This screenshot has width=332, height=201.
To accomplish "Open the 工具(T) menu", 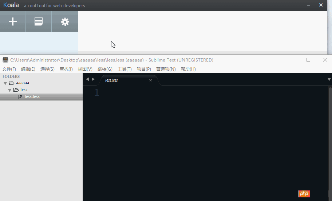I will tap(125, 69).
